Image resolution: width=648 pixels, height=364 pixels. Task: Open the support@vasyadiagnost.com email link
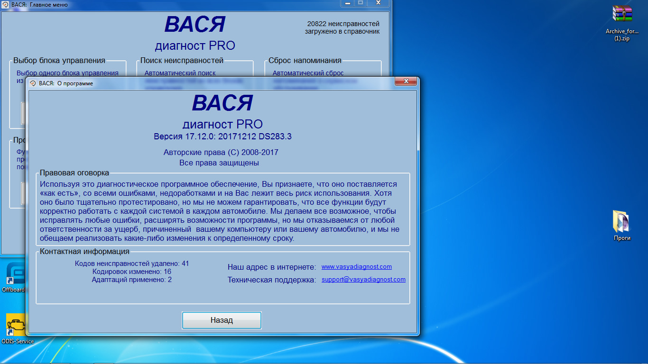(x=363, y=280)
